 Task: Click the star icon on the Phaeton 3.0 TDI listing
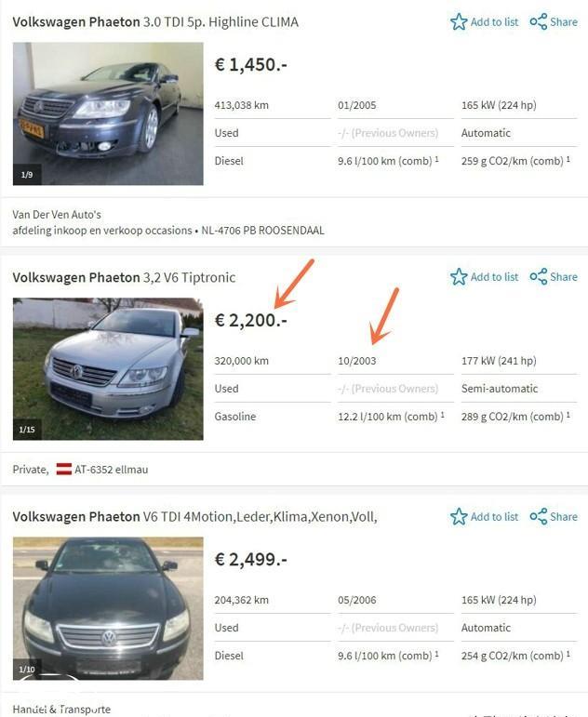coord(459,21)
